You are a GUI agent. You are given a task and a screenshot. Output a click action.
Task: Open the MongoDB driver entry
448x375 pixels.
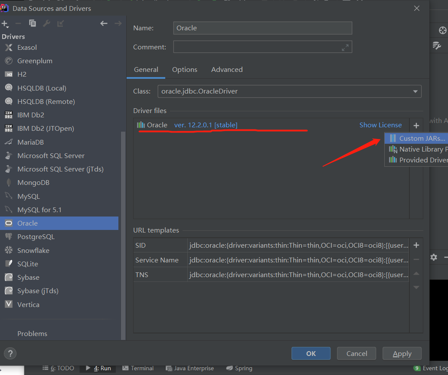[x=33, y=182]
